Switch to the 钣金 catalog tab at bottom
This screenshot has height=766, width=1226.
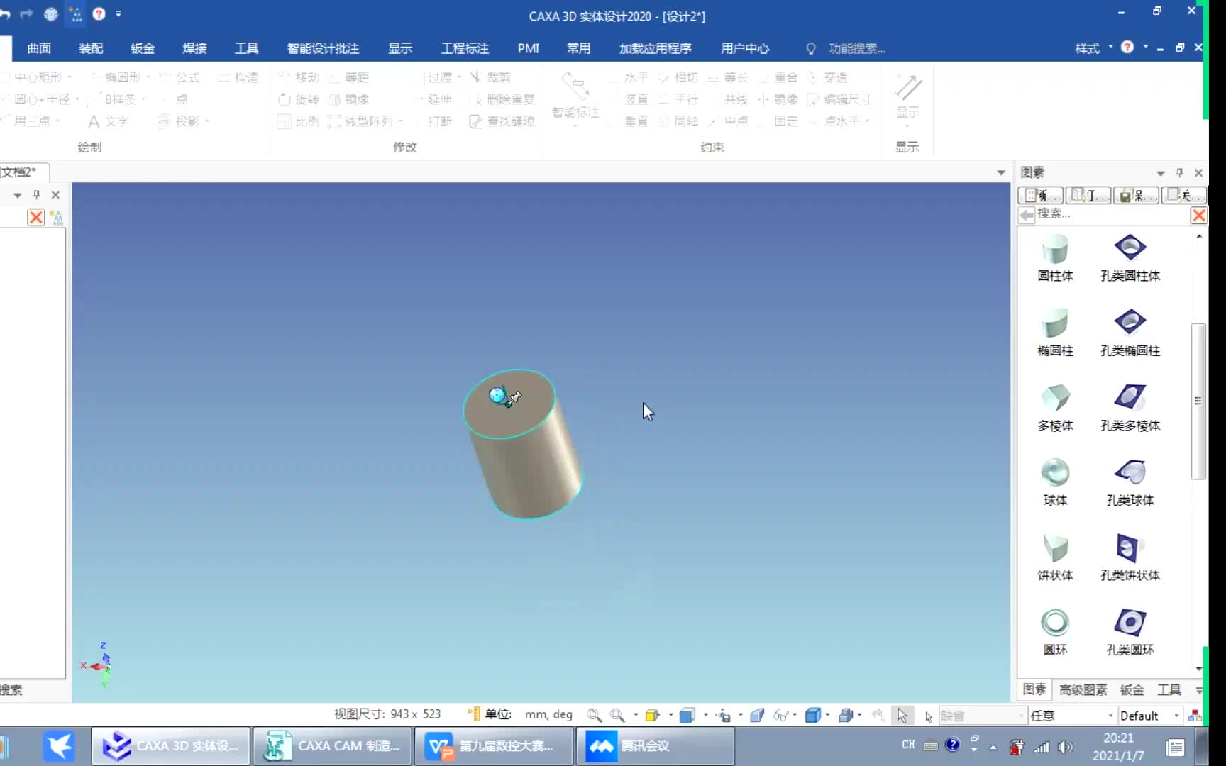1132,689
